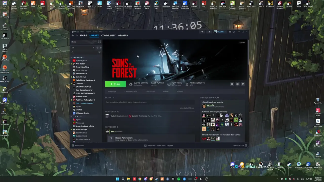
Task: Select ARC Raiders in the library list
Action: tap(80, 64)
